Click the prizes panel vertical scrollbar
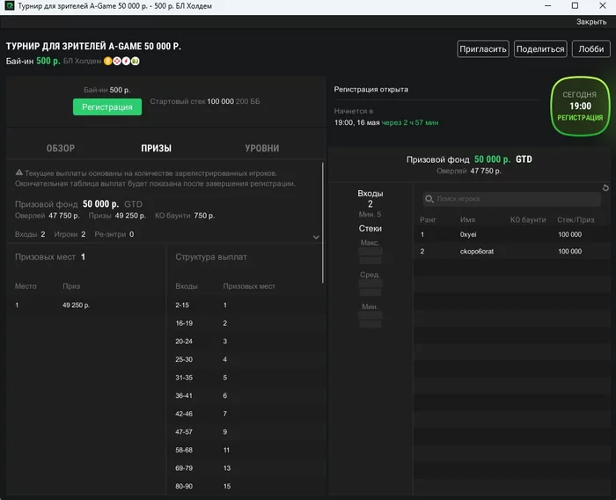The image size is (616, 500). [x=323, y=223]
